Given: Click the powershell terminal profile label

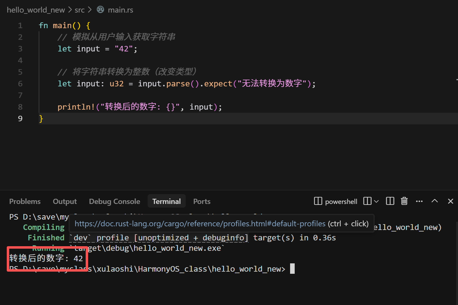Looking at the screenshot, I should coord(341,201).
